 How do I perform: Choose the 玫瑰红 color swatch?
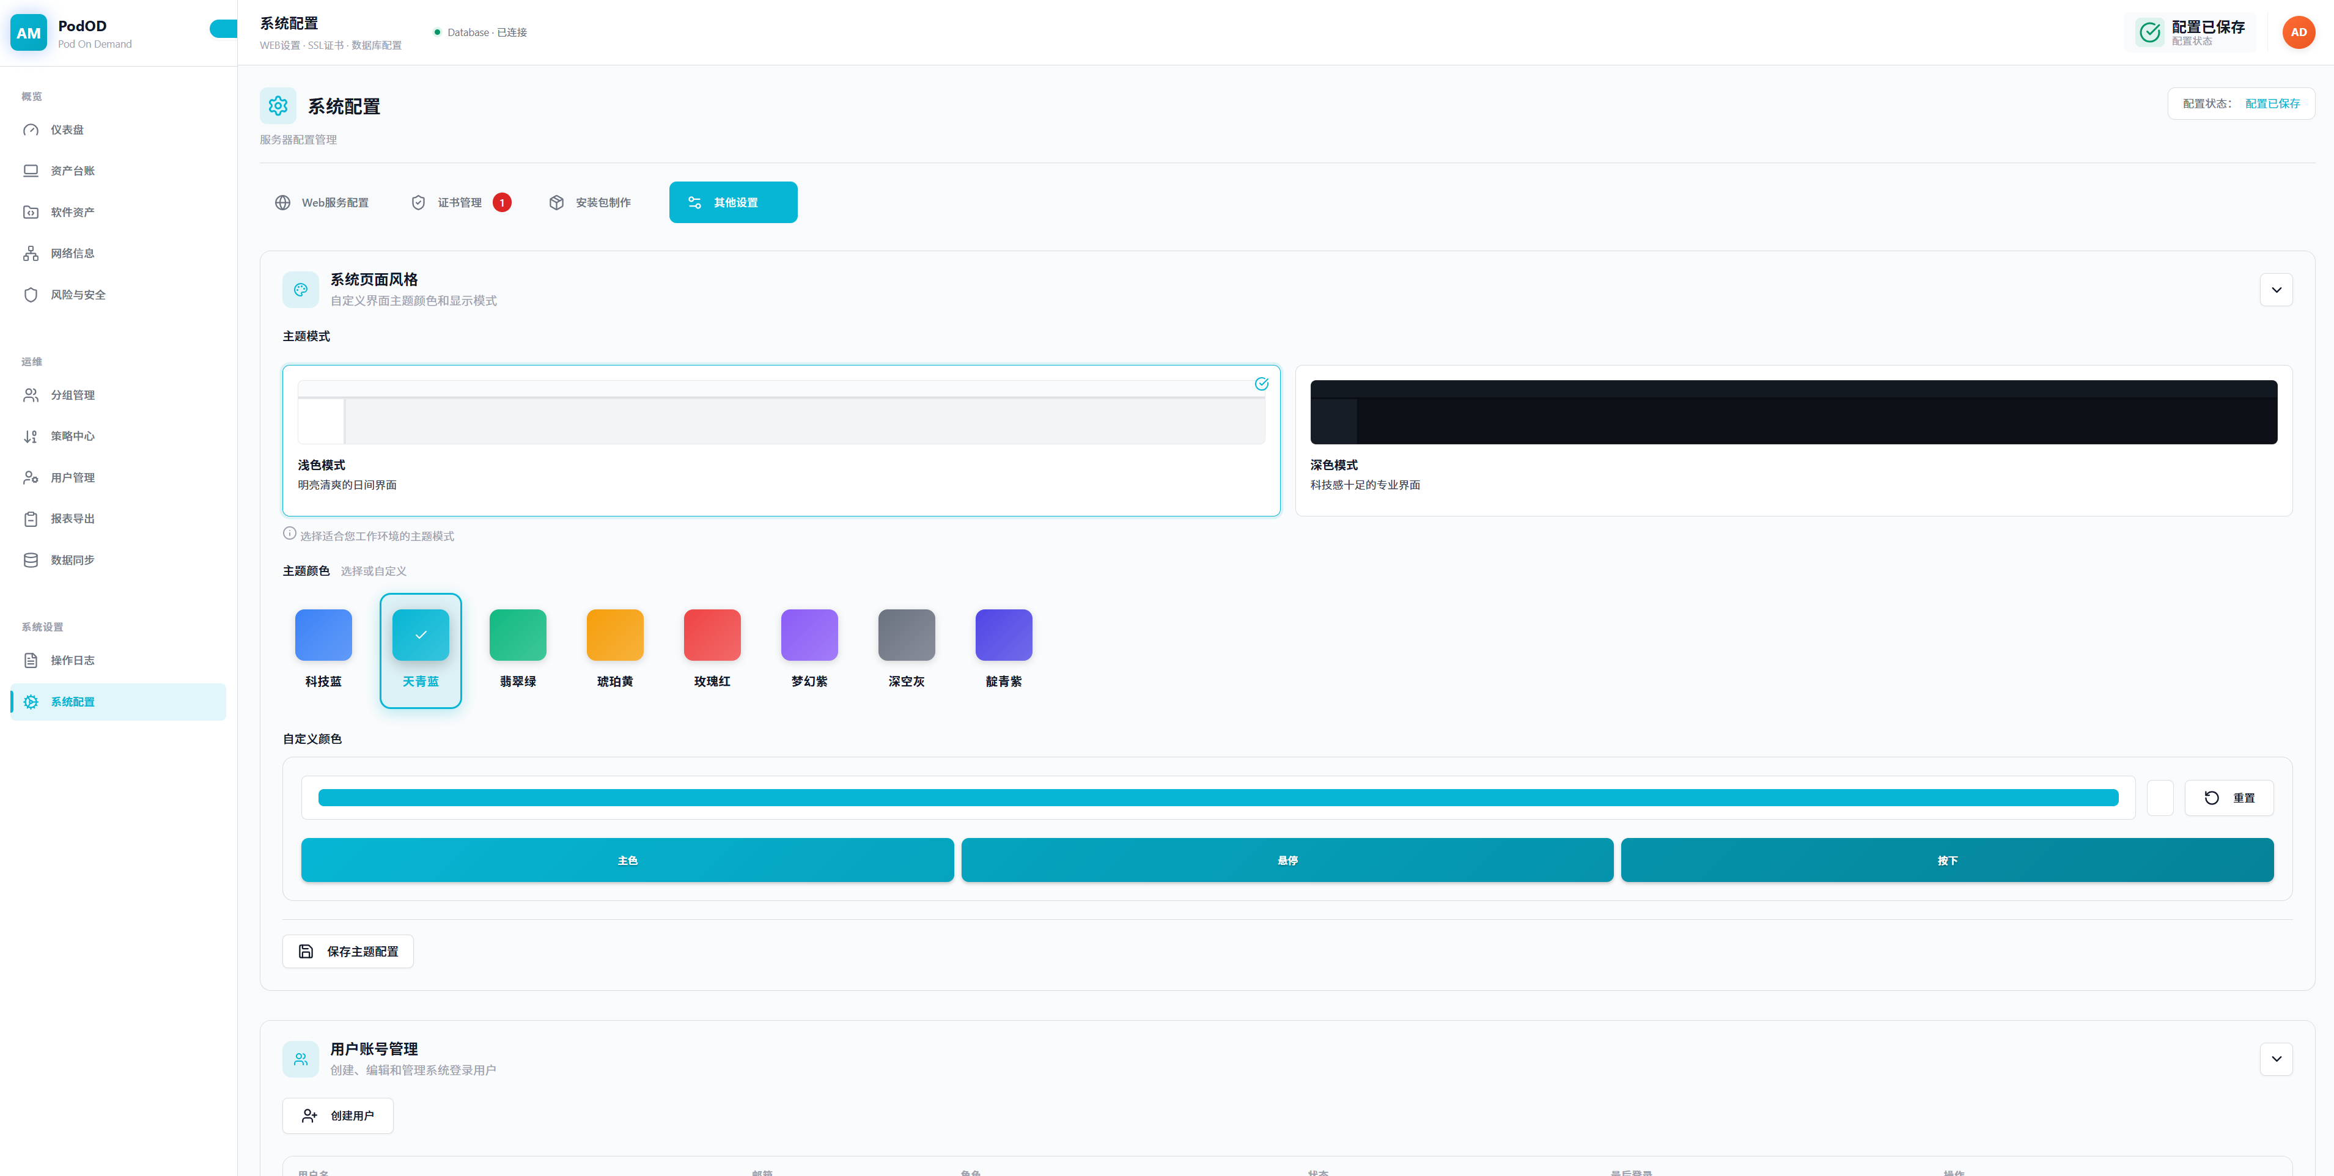pyautogui.click(x=711, y=635)
